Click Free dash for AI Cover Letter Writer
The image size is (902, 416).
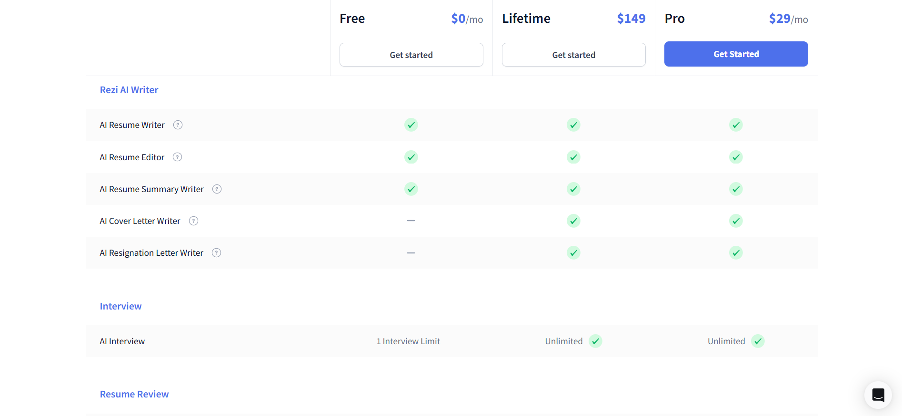click(411, 221)
